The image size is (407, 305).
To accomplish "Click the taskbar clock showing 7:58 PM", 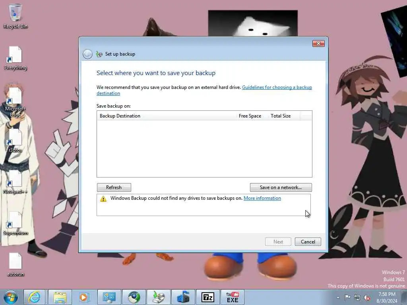I will pyautogui.click(x=387, y=297).
